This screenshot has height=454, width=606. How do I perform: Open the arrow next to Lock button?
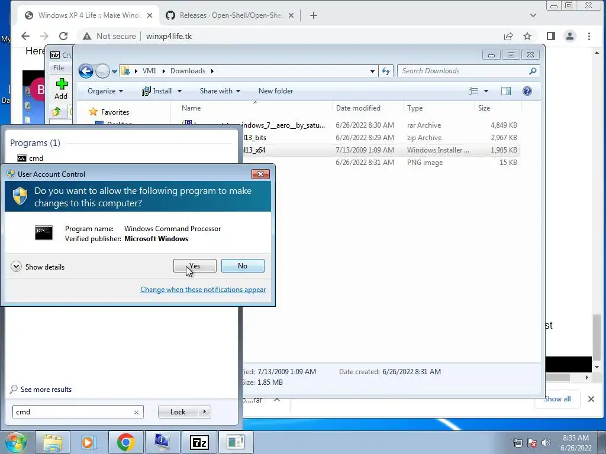click(x=204, y=412)
